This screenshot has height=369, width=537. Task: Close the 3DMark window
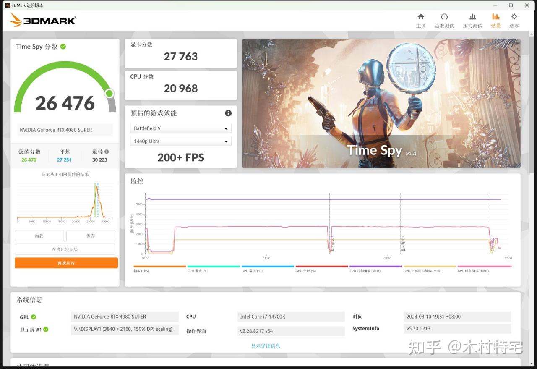click(x=527, y=5)
